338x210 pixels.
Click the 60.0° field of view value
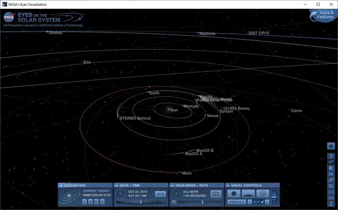tap(256, 202)
